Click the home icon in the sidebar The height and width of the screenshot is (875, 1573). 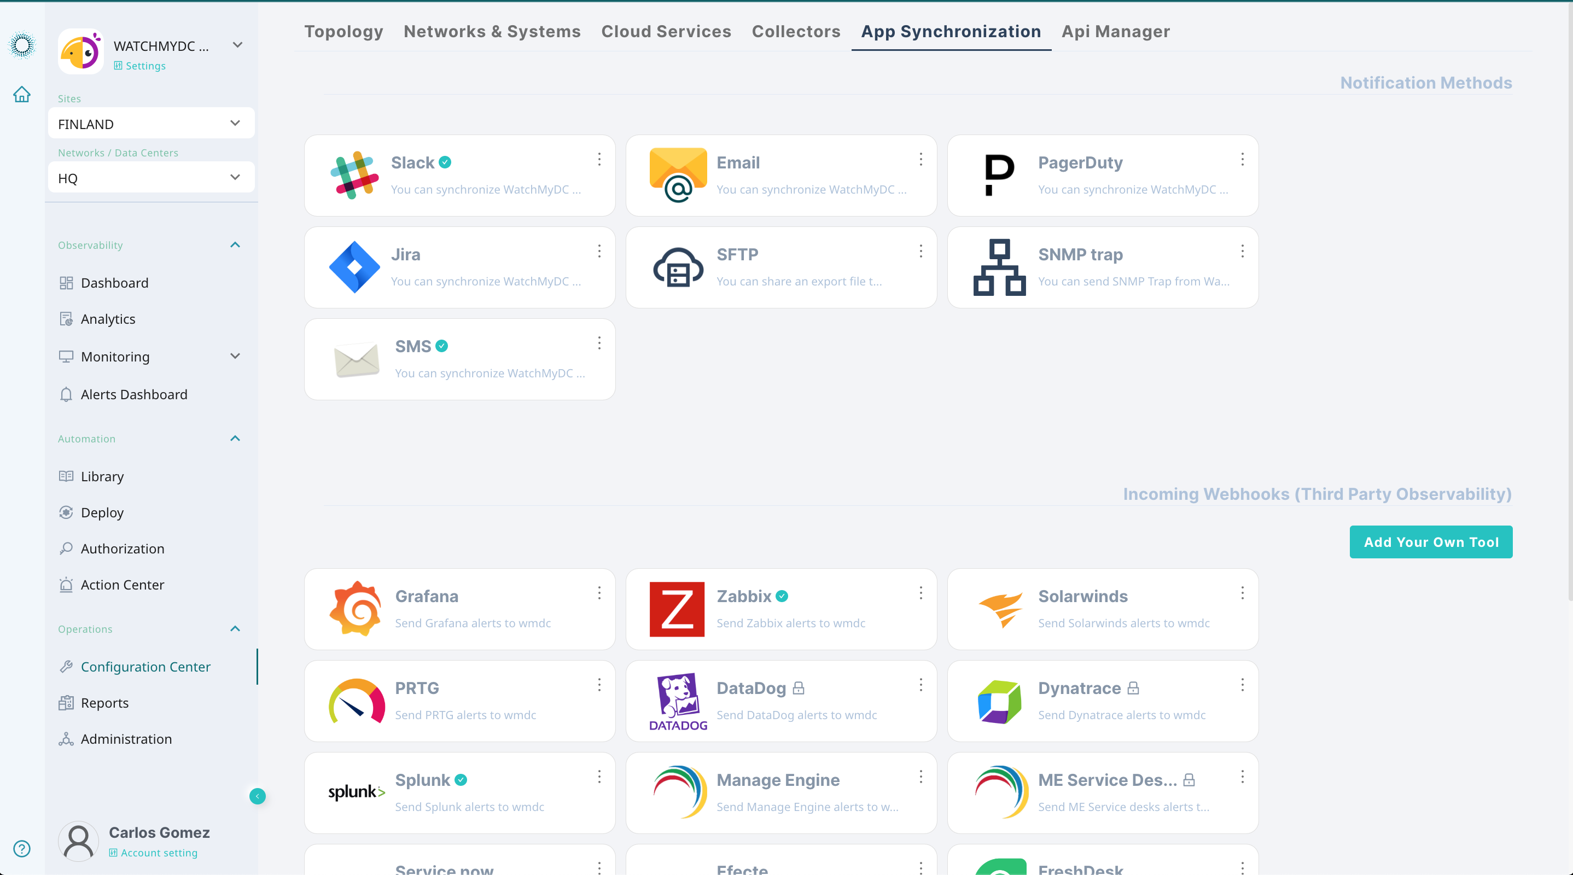[21, 94]
